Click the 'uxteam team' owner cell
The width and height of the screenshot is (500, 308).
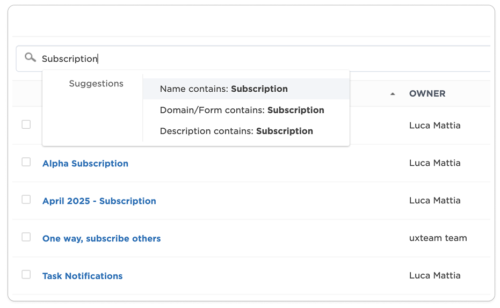(438, 238)
